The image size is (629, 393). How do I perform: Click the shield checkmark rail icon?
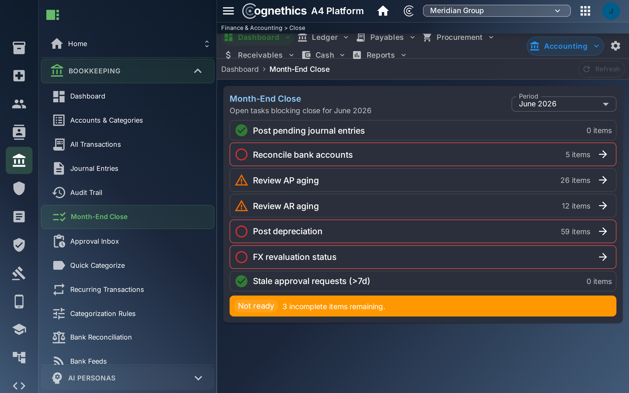click(19, 245)
